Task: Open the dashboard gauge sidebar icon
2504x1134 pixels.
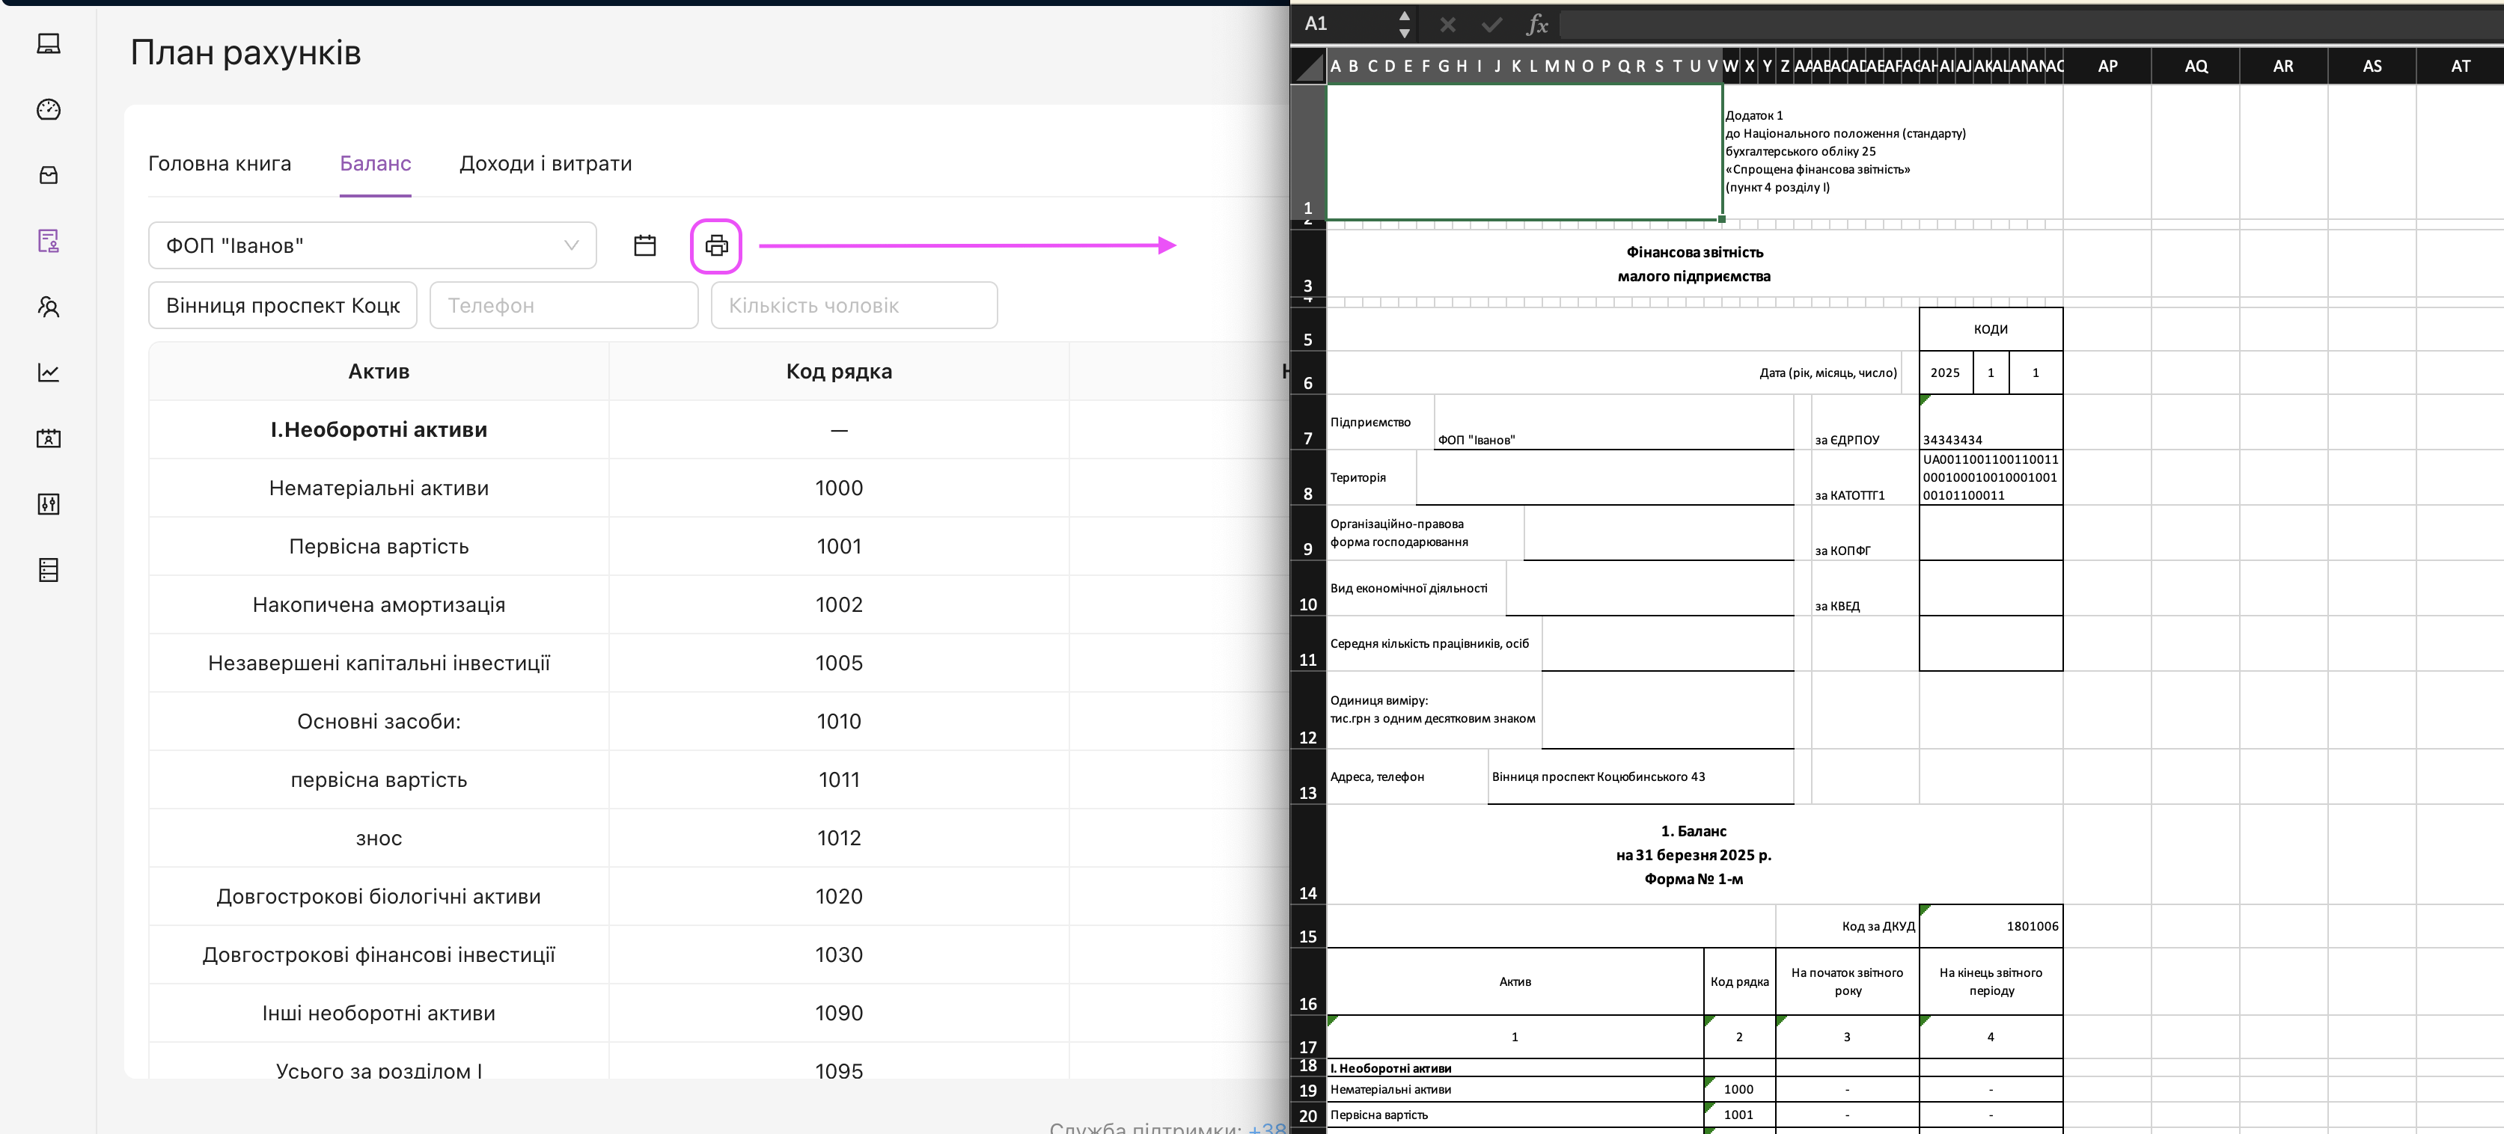Action: 49,110
